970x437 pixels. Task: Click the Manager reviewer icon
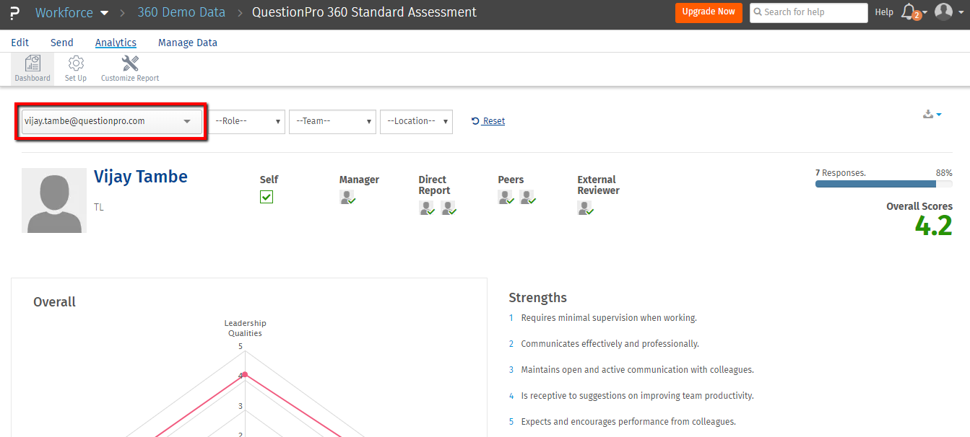click(x=347, y=197)
